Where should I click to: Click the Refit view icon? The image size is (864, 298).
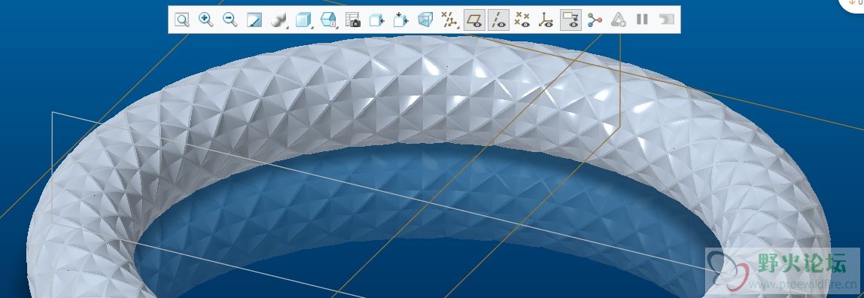pos(182,20)
